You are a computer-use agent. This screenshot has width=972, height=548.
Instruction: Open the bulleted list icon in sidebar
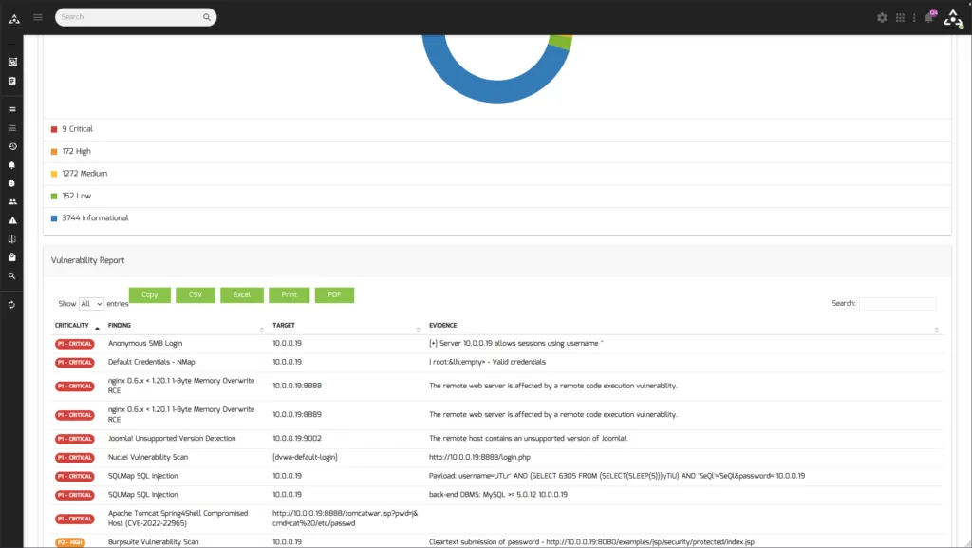coord(12,110)
